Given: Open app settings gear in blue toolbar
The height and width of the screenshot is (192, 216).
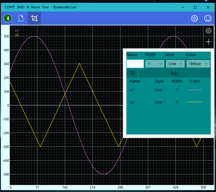Looking at the screenshot, I should coord(194,18).
